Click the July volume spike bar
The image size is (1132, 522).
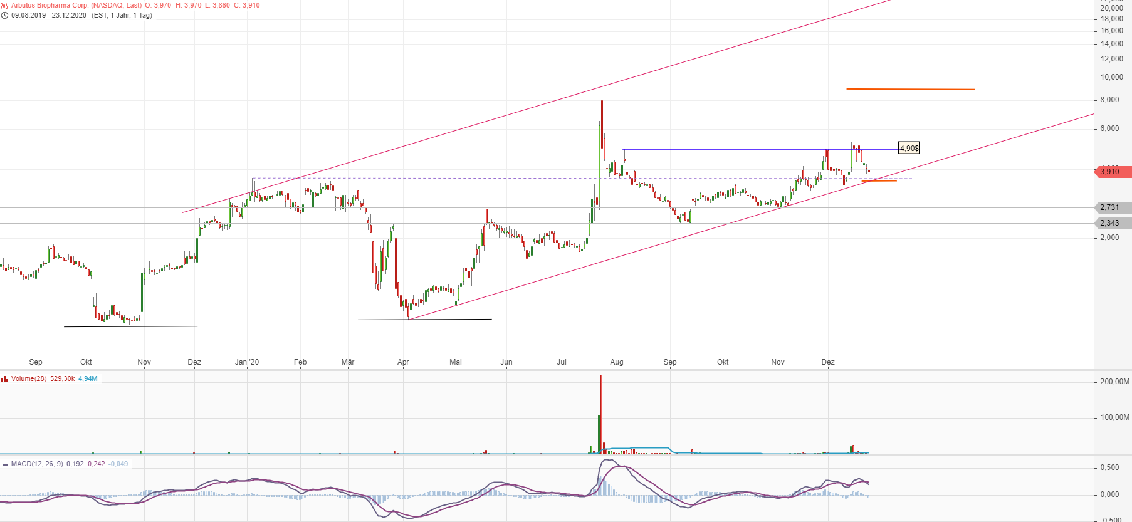(601, 414)
